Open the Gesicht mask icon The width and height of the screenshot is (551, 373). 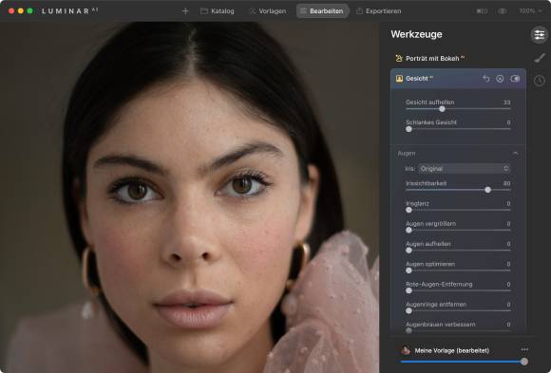tap(500, 79)
